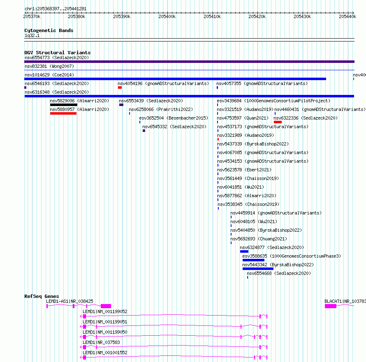This screenshot has width=366, height=362.
Task: Click the red nsv4054196 variant bar
Action: (120, 88)
